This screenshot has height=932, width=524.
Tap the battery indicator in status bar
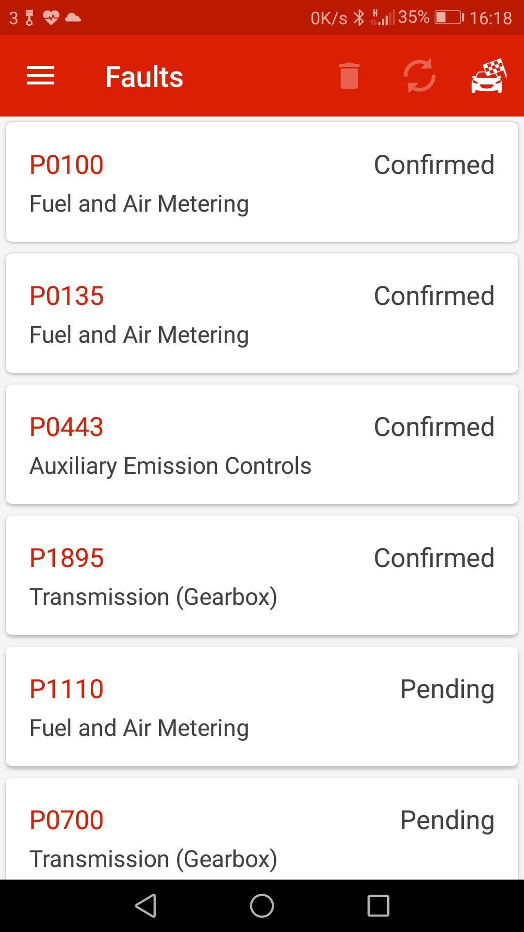point(449,18)
